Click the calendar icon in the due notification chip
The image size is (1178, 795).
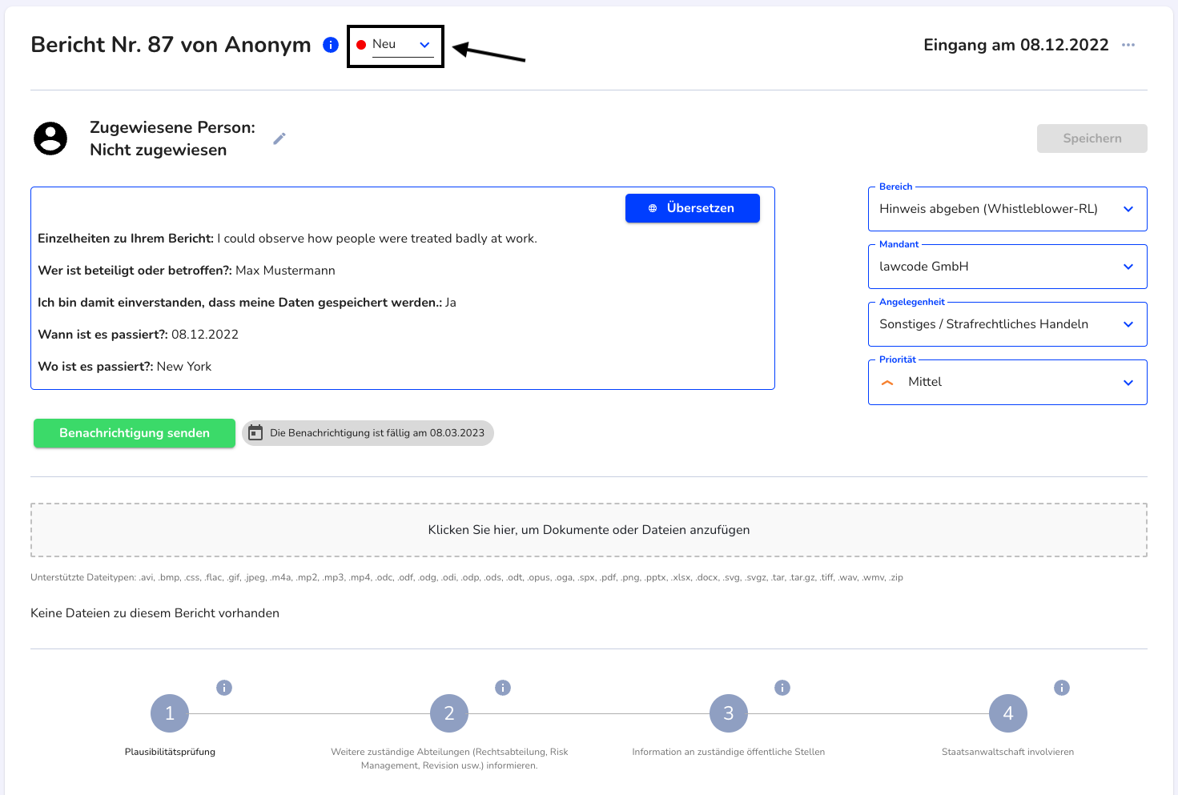point(255,433)
